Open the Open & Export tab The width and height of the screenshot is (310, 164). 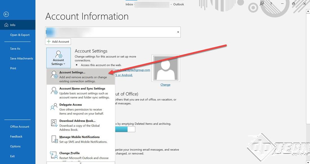click(20, 35)
